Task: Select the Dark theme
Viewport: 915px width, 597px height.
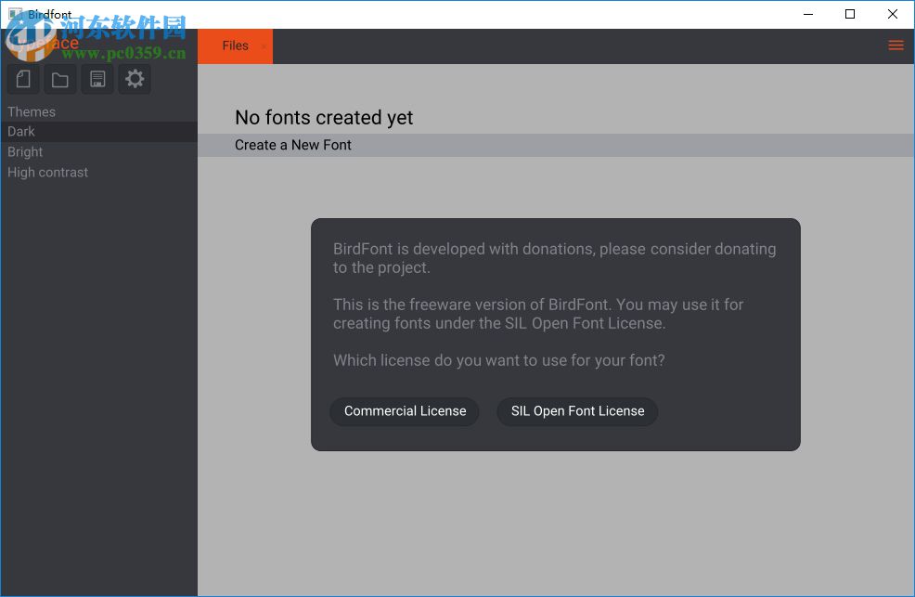Action: [x=99, y=132]
